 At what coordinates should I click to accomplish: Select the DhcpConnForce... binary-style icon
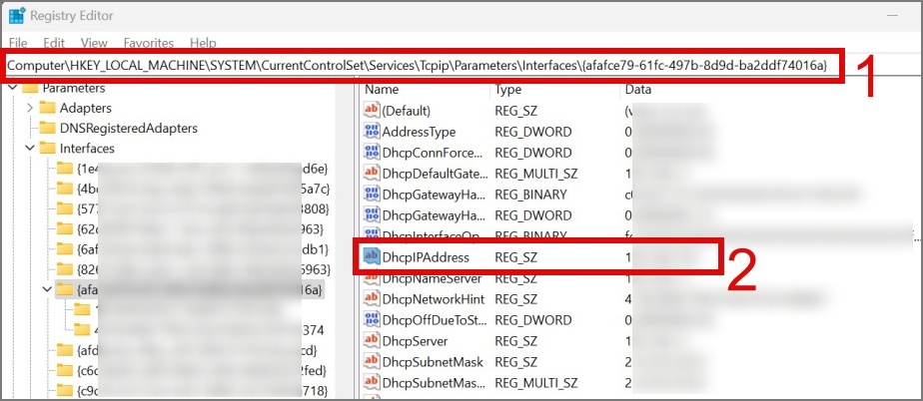point(372,153)
